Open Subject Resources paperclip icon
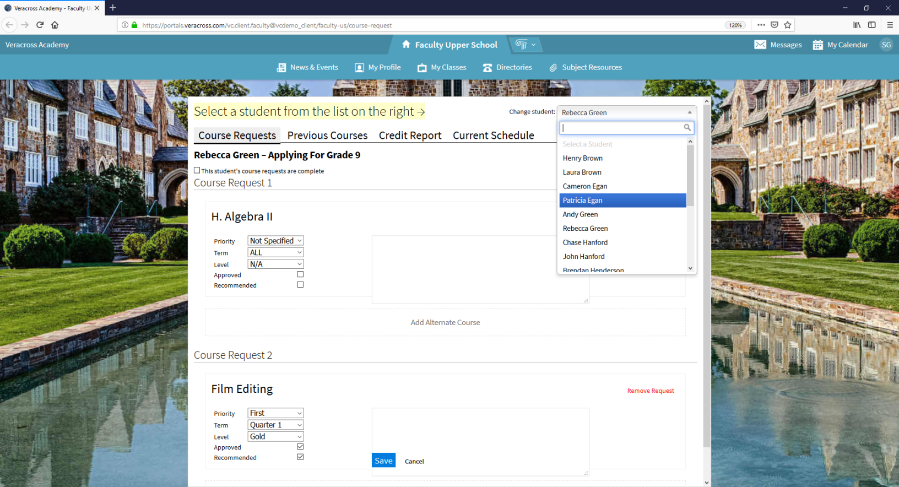The image size is (899, 487). 553,68
